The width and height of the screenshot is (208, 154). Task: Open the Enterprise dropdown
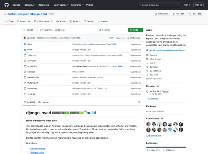coord(77,5)
